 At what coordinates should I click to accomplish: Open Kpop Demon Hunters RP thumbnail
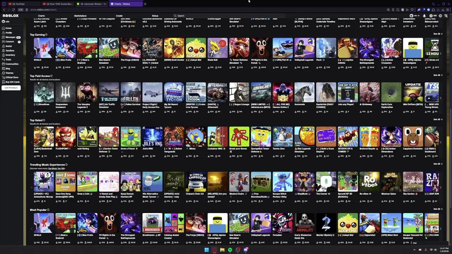131,182
